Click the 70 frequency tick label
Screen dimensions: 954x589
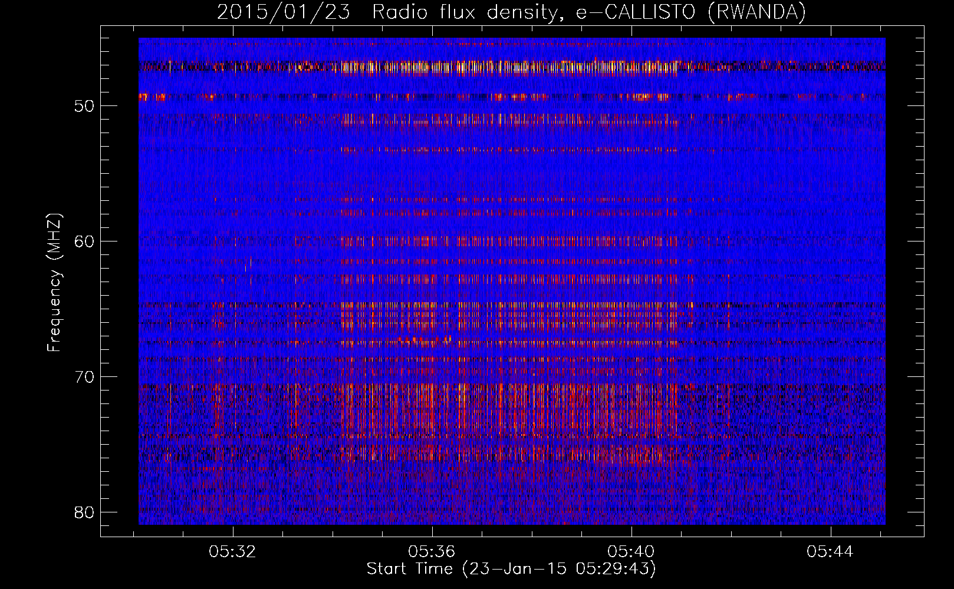[x=84, y=377]
